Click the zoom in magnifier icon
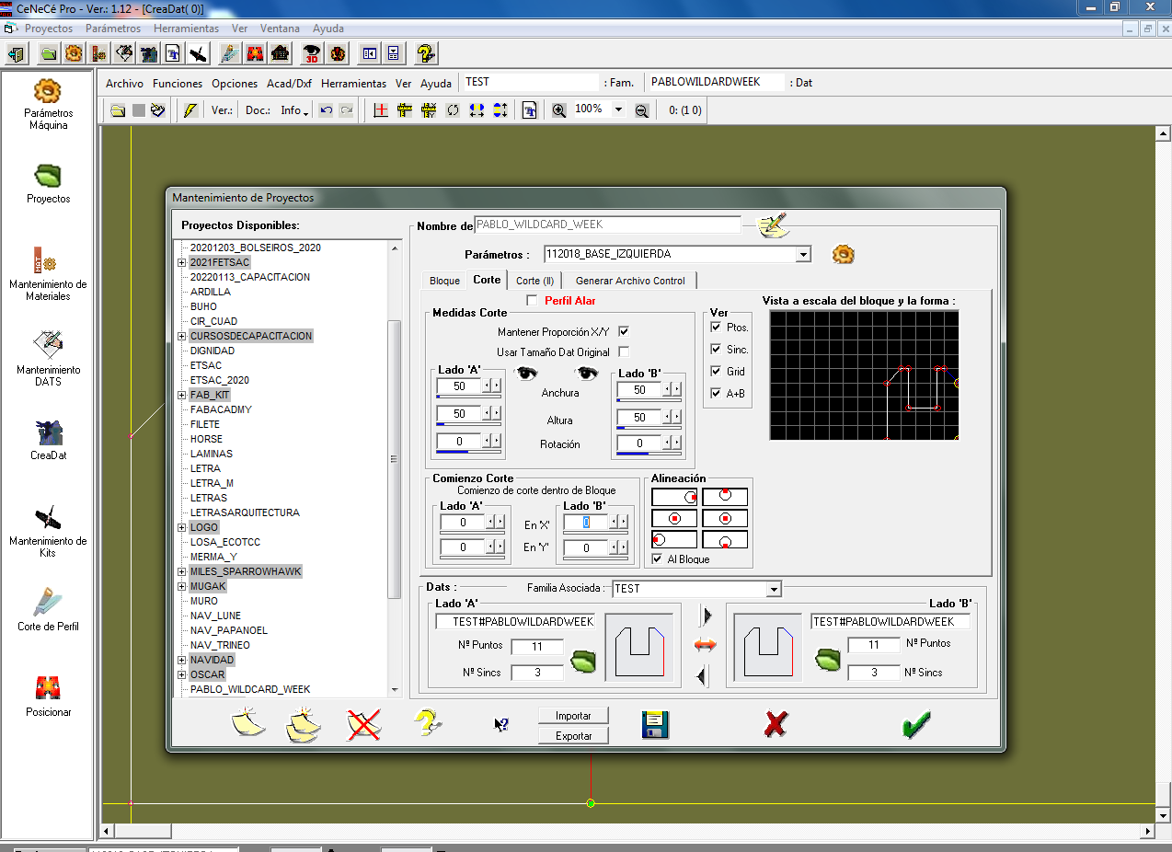 click(559, 110)
